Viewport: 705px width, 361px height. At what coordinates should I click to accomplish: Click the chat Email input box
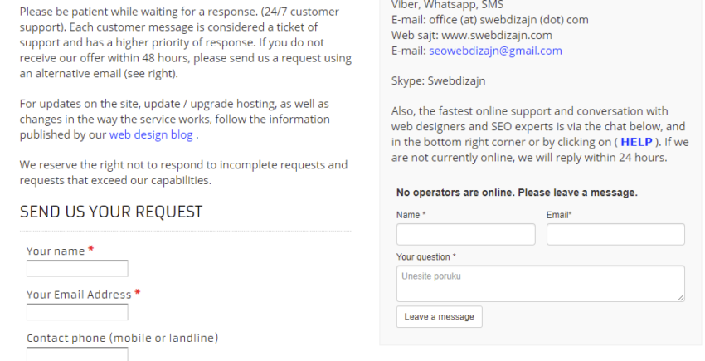click(615, 235)
